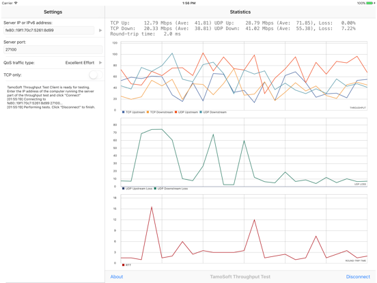Open server address history arrow
Viewport: 377px width, 283px height.
click(x=100, y=30)
